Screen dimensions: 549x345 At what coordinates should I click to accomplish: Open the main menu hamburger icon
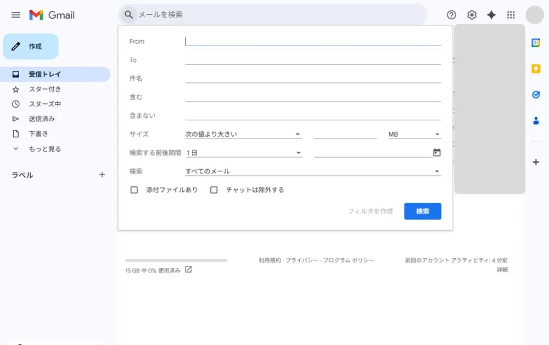(16, 15)
